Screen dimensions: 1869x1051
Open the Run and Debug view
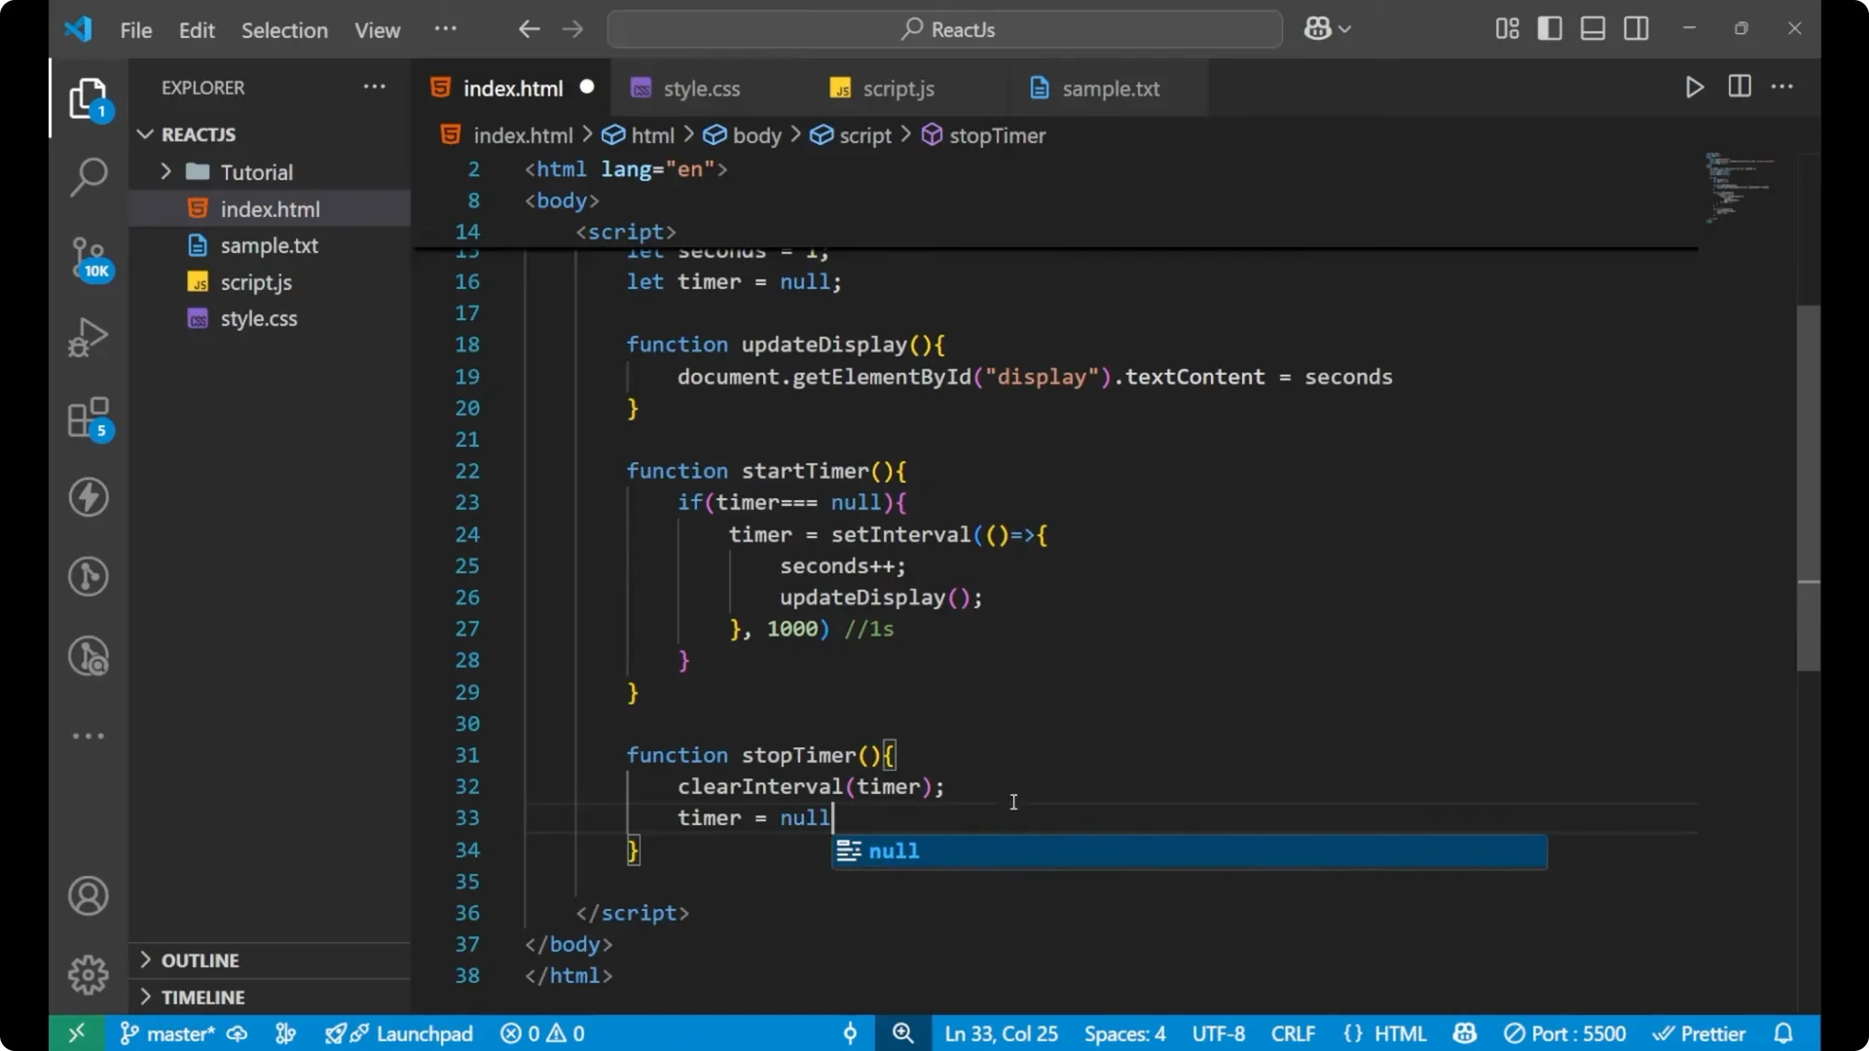(x=88, y=336)
